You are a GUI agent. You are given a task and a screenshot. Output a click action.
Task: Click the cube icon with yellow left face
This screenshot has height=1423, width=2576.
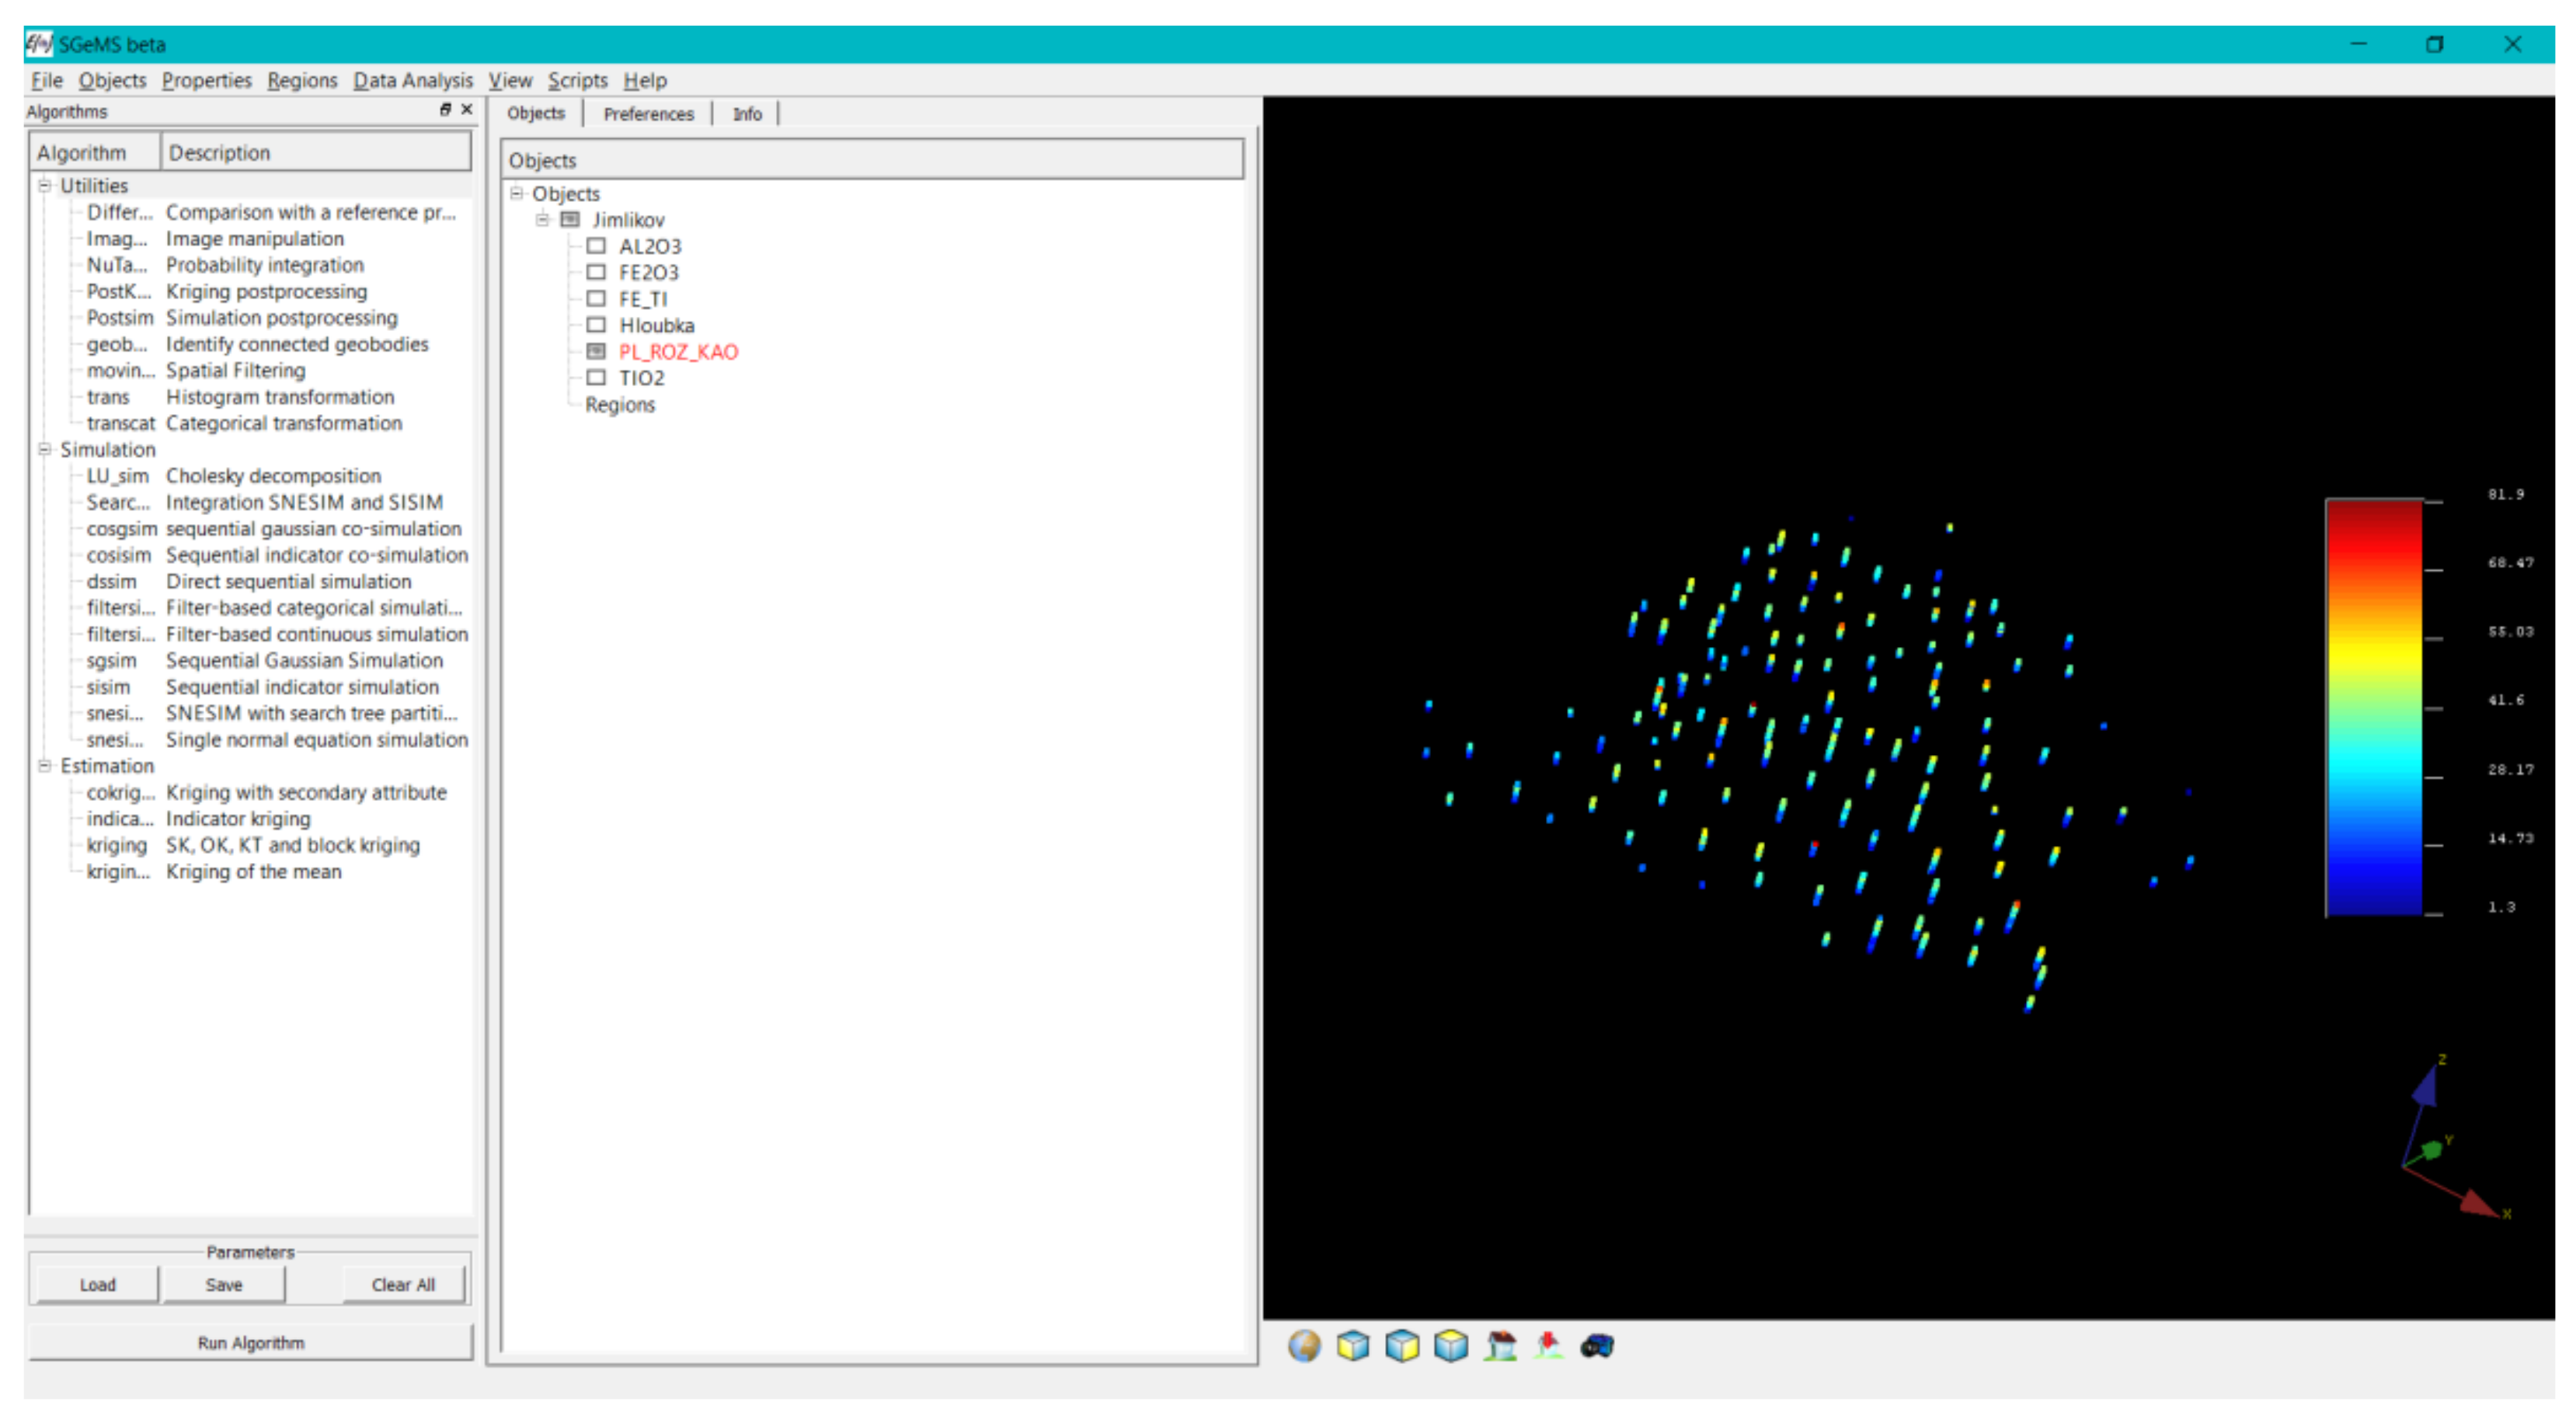point(1353,1346)
